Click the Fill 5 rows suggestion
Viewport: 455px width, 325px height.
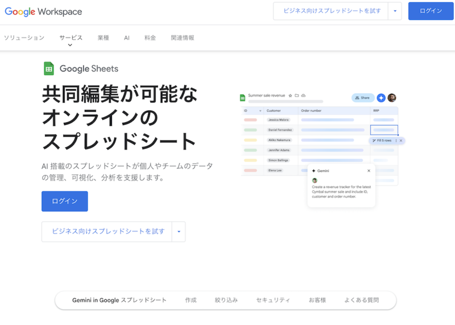(x=383, y=140)
